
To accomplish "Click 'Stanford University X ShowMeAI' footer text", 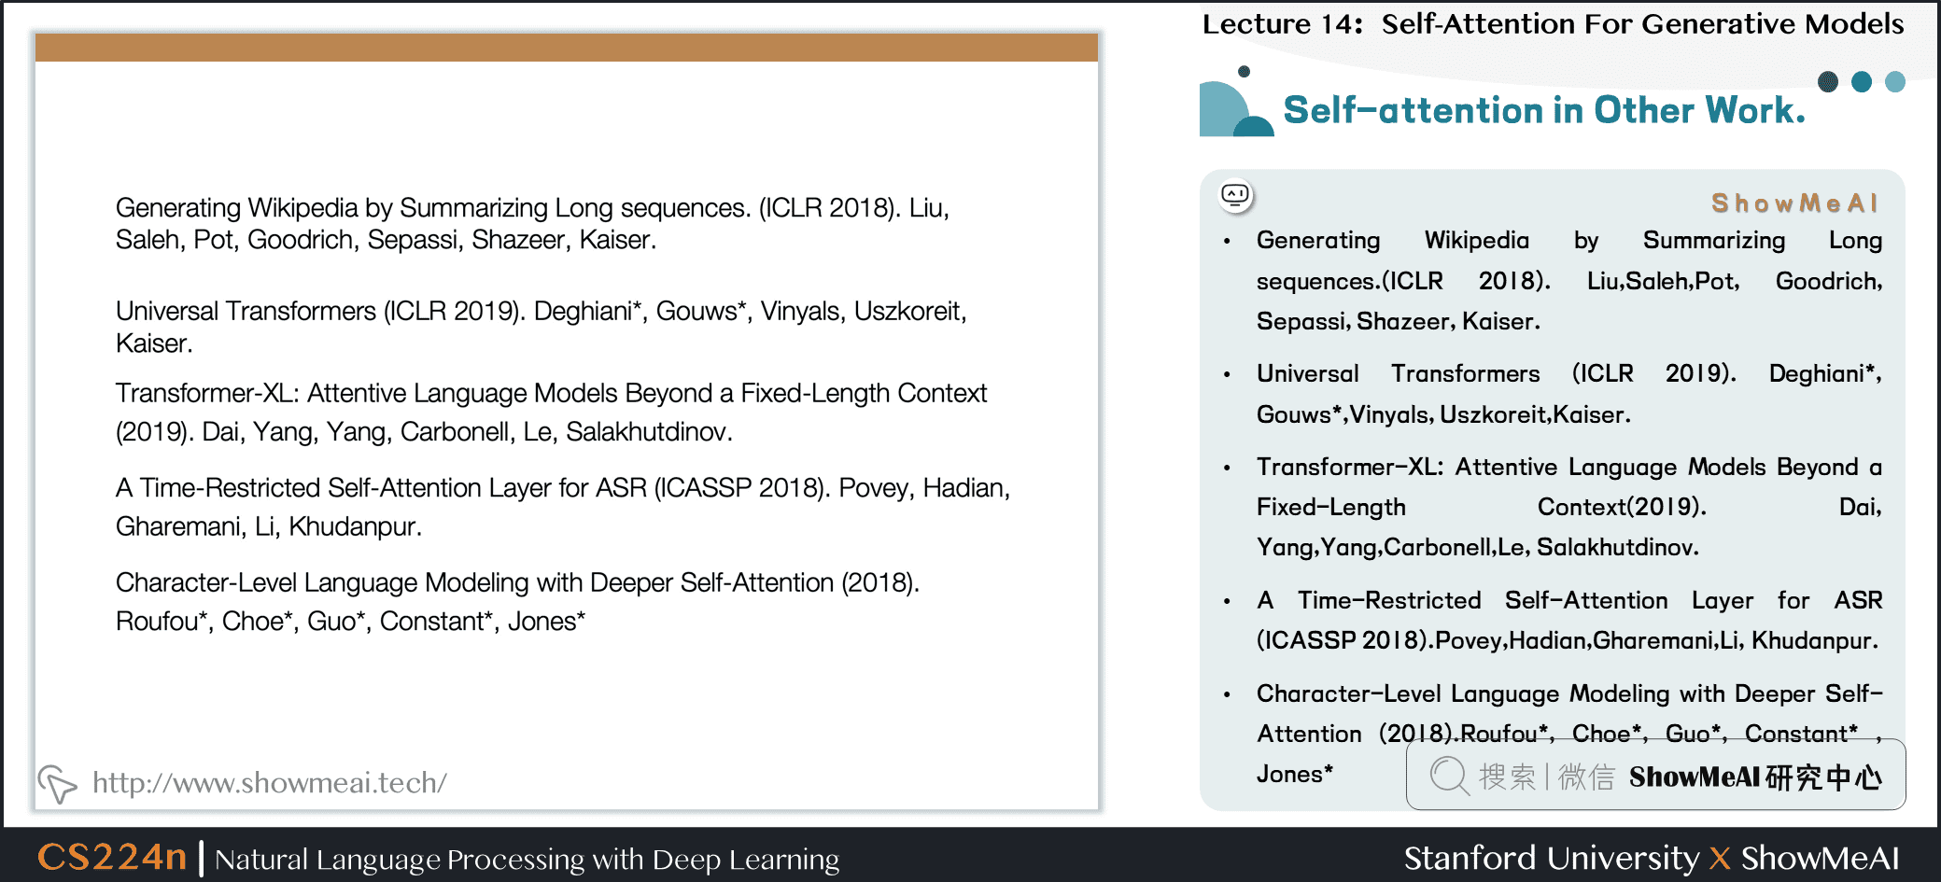I will [x=1651, y=858].
